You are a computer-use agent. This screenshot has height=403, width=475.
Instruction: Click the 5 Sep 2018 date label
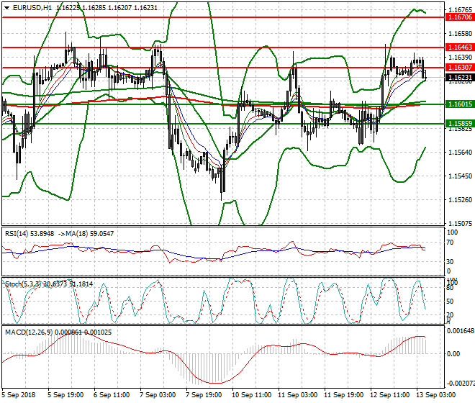coord(19,395)
